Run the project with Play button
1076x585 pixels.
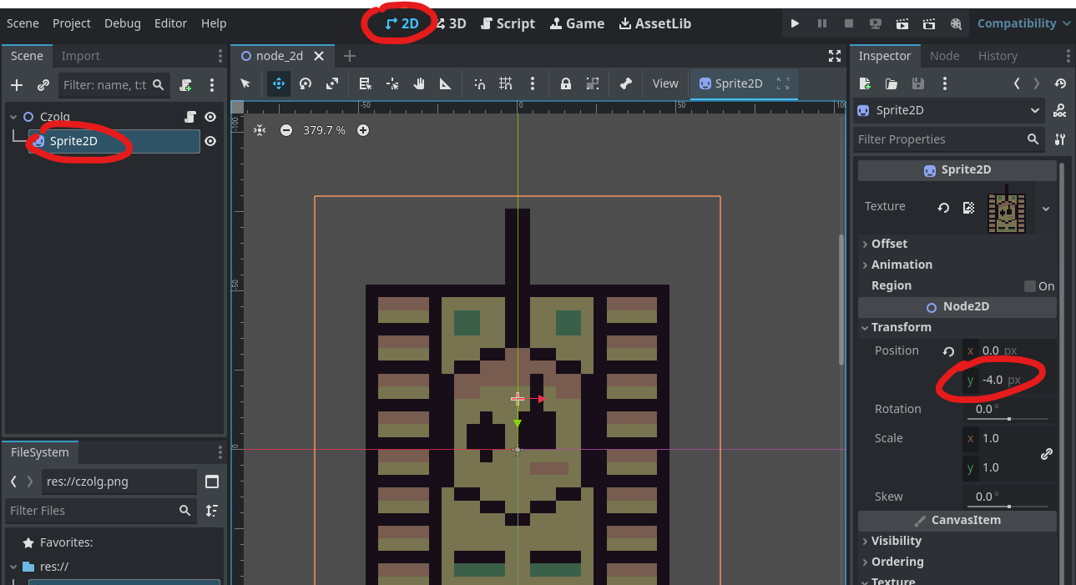point(795,23)
